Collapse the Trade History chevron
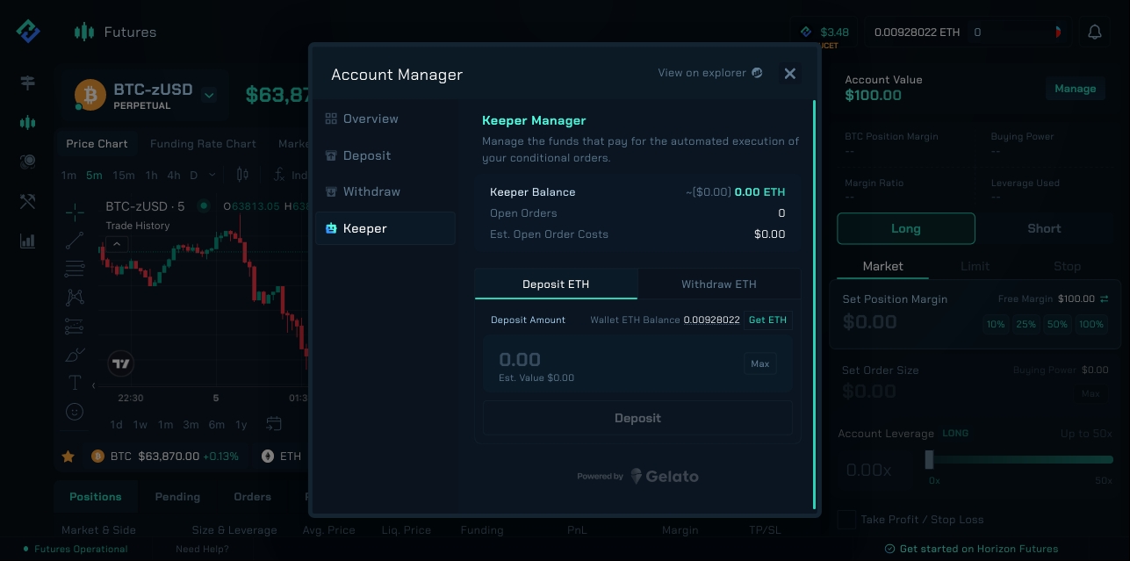Image resolution: width=1130 pixels, height=561 pixels. click(x=118, y=244)
